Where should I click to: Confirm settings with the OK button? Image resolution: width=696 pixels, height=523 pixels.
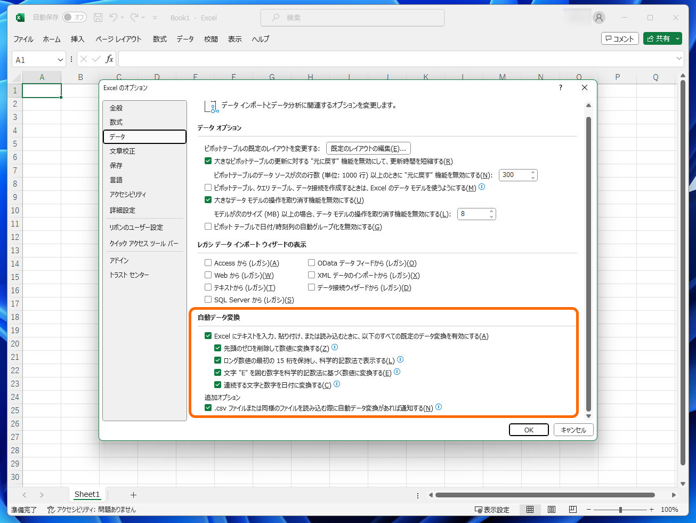point(528,430)
